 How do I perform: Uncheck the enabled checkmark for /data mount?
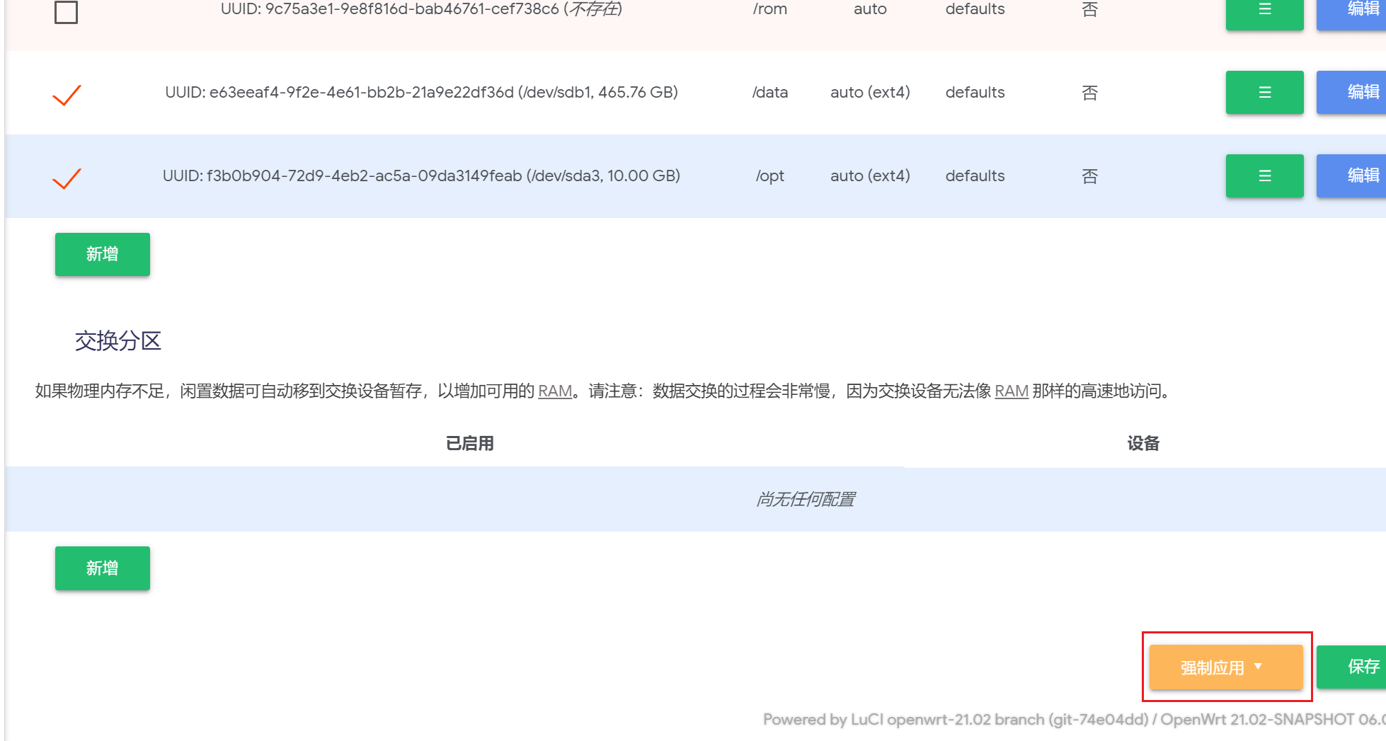[67, 94]
